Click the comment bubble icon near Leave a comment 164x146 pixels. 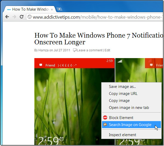pos(75,50)
